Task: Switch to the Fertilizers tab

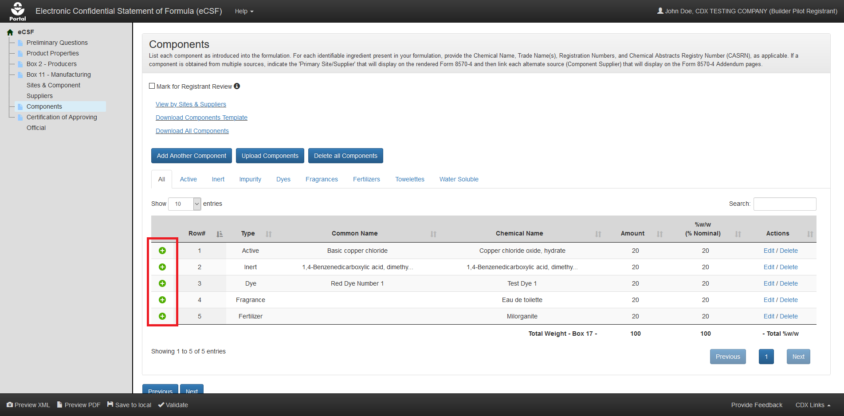Action: (366, 179)
